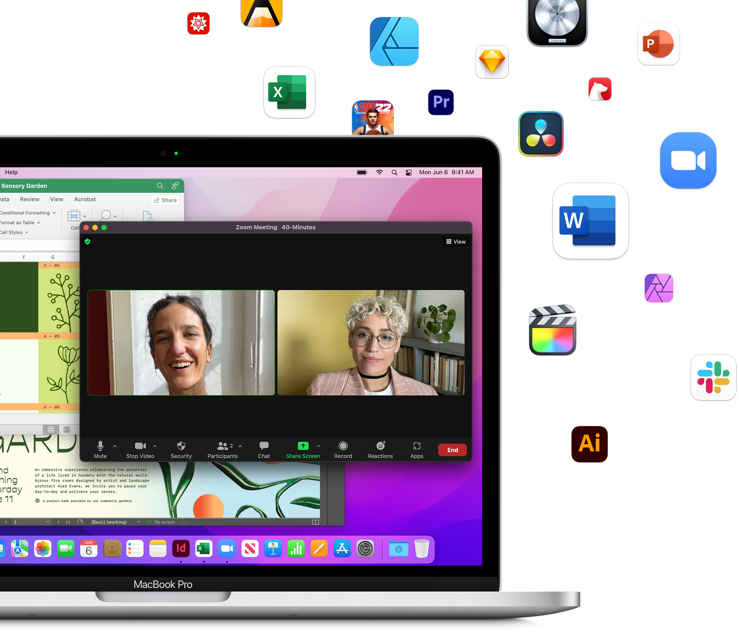739x632 pixels.
Task: Switch Excel to Page Layout view icon
Action: coord(67,429)
